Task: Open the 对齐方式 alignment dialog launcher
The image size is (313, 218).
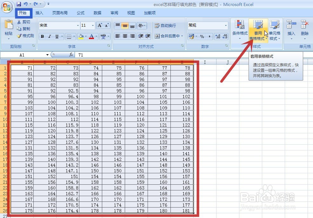Action: pos(183,46)
